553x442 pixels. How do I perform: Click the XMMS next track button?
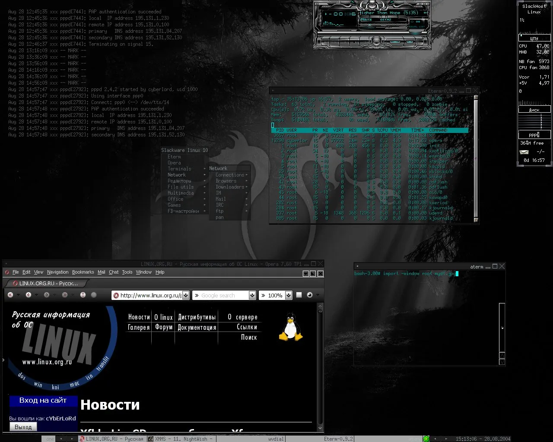pyautogui.click(x=365, y=42)
